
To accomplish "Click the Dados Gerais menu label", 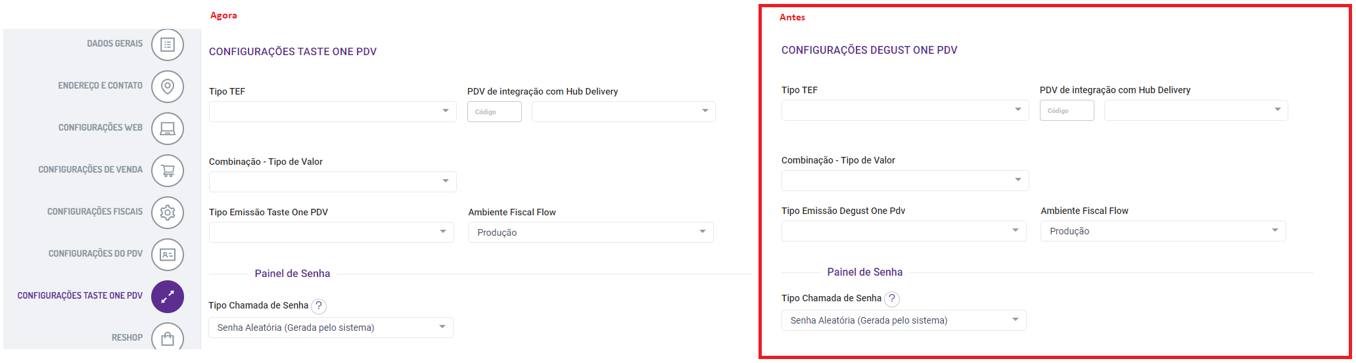I will click(114, 44).
